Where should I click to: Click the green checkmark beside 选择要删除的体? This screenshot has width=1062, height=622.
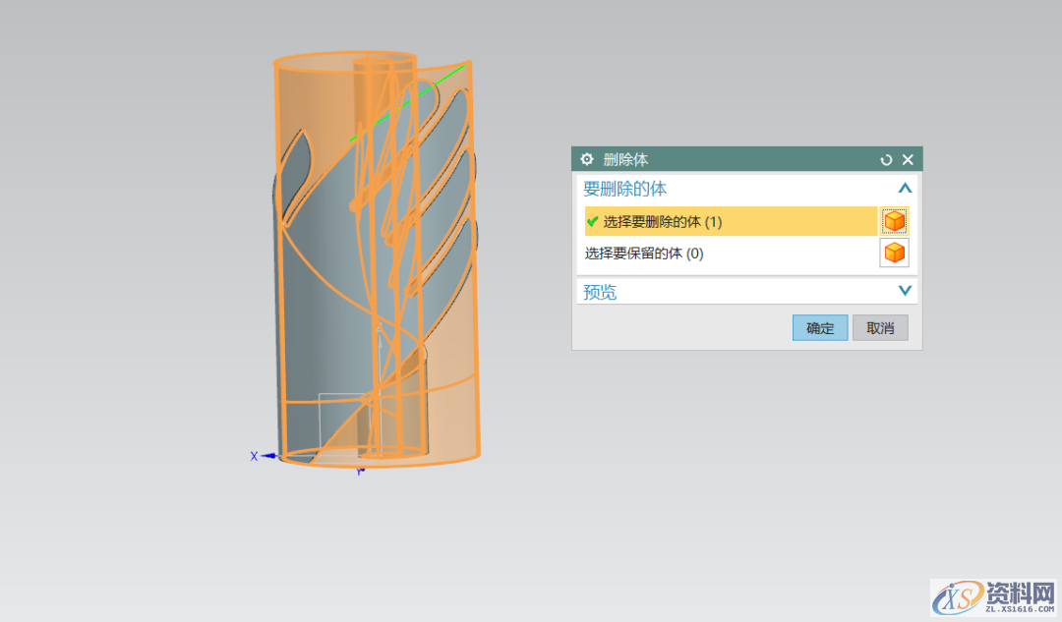[592, 221]
